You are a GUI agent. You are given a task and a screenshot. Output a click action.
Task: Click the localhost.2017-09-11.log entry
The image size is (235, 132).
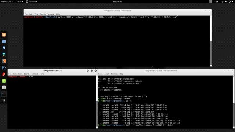coord(154,114)
